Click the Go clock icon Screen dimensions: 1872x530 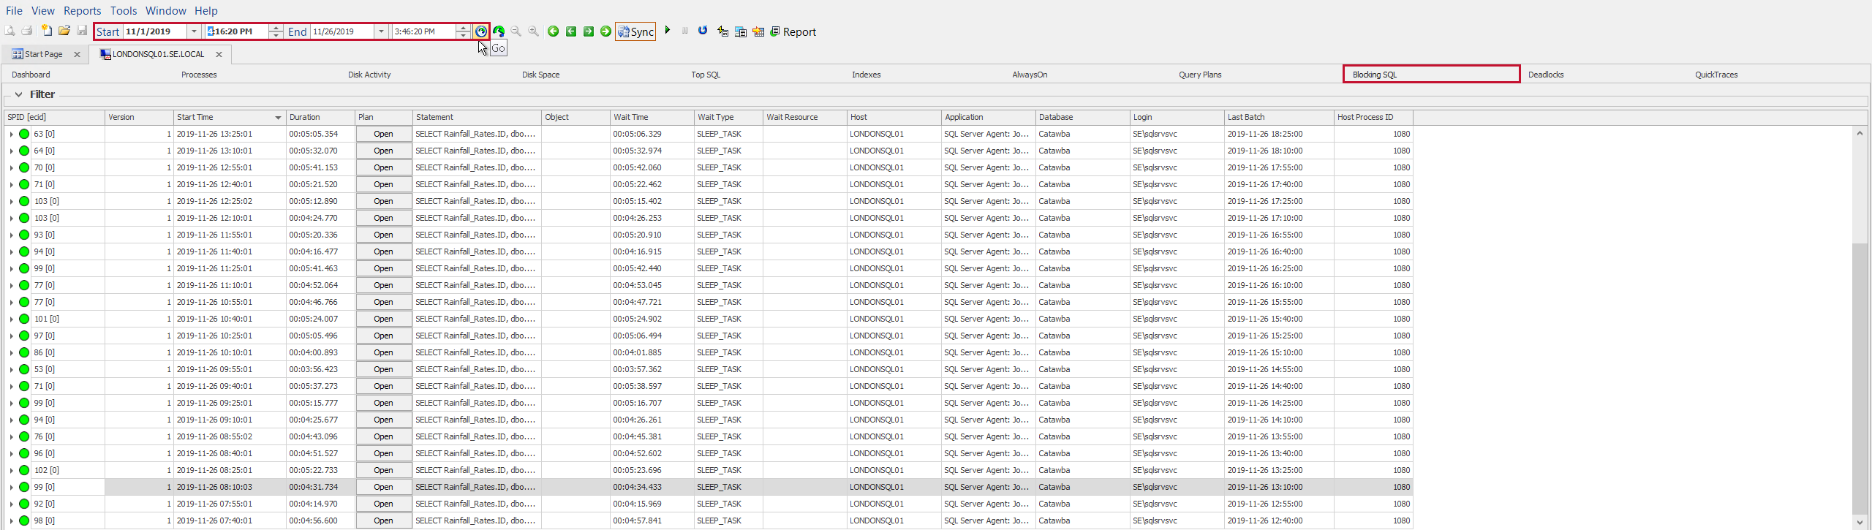pyautogui.click(x=481, y=31)
